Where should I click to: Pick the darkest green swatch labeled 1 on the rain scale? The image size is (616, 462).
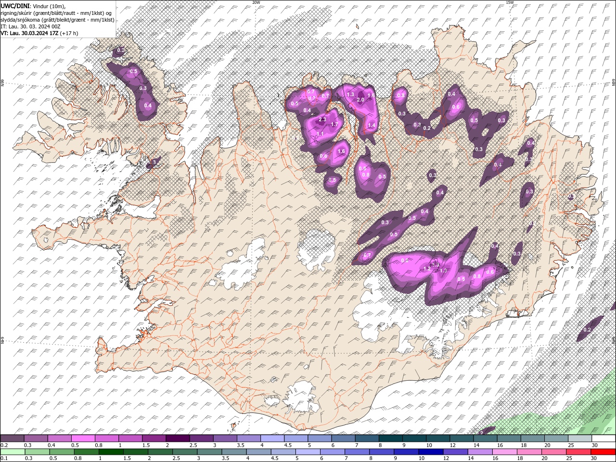pyautogui.click(x=110, y=452)
